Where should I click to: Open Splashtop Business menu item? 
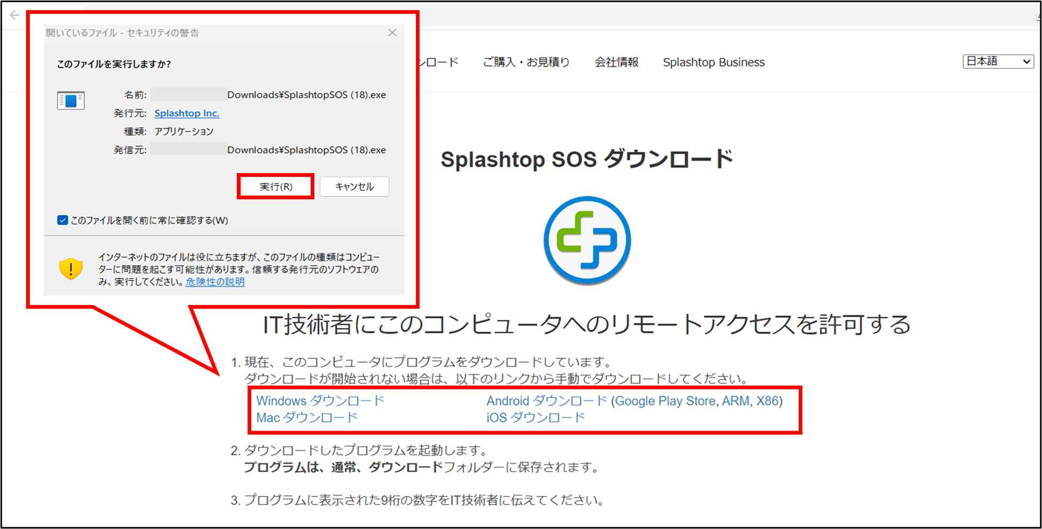coord(714,62)
